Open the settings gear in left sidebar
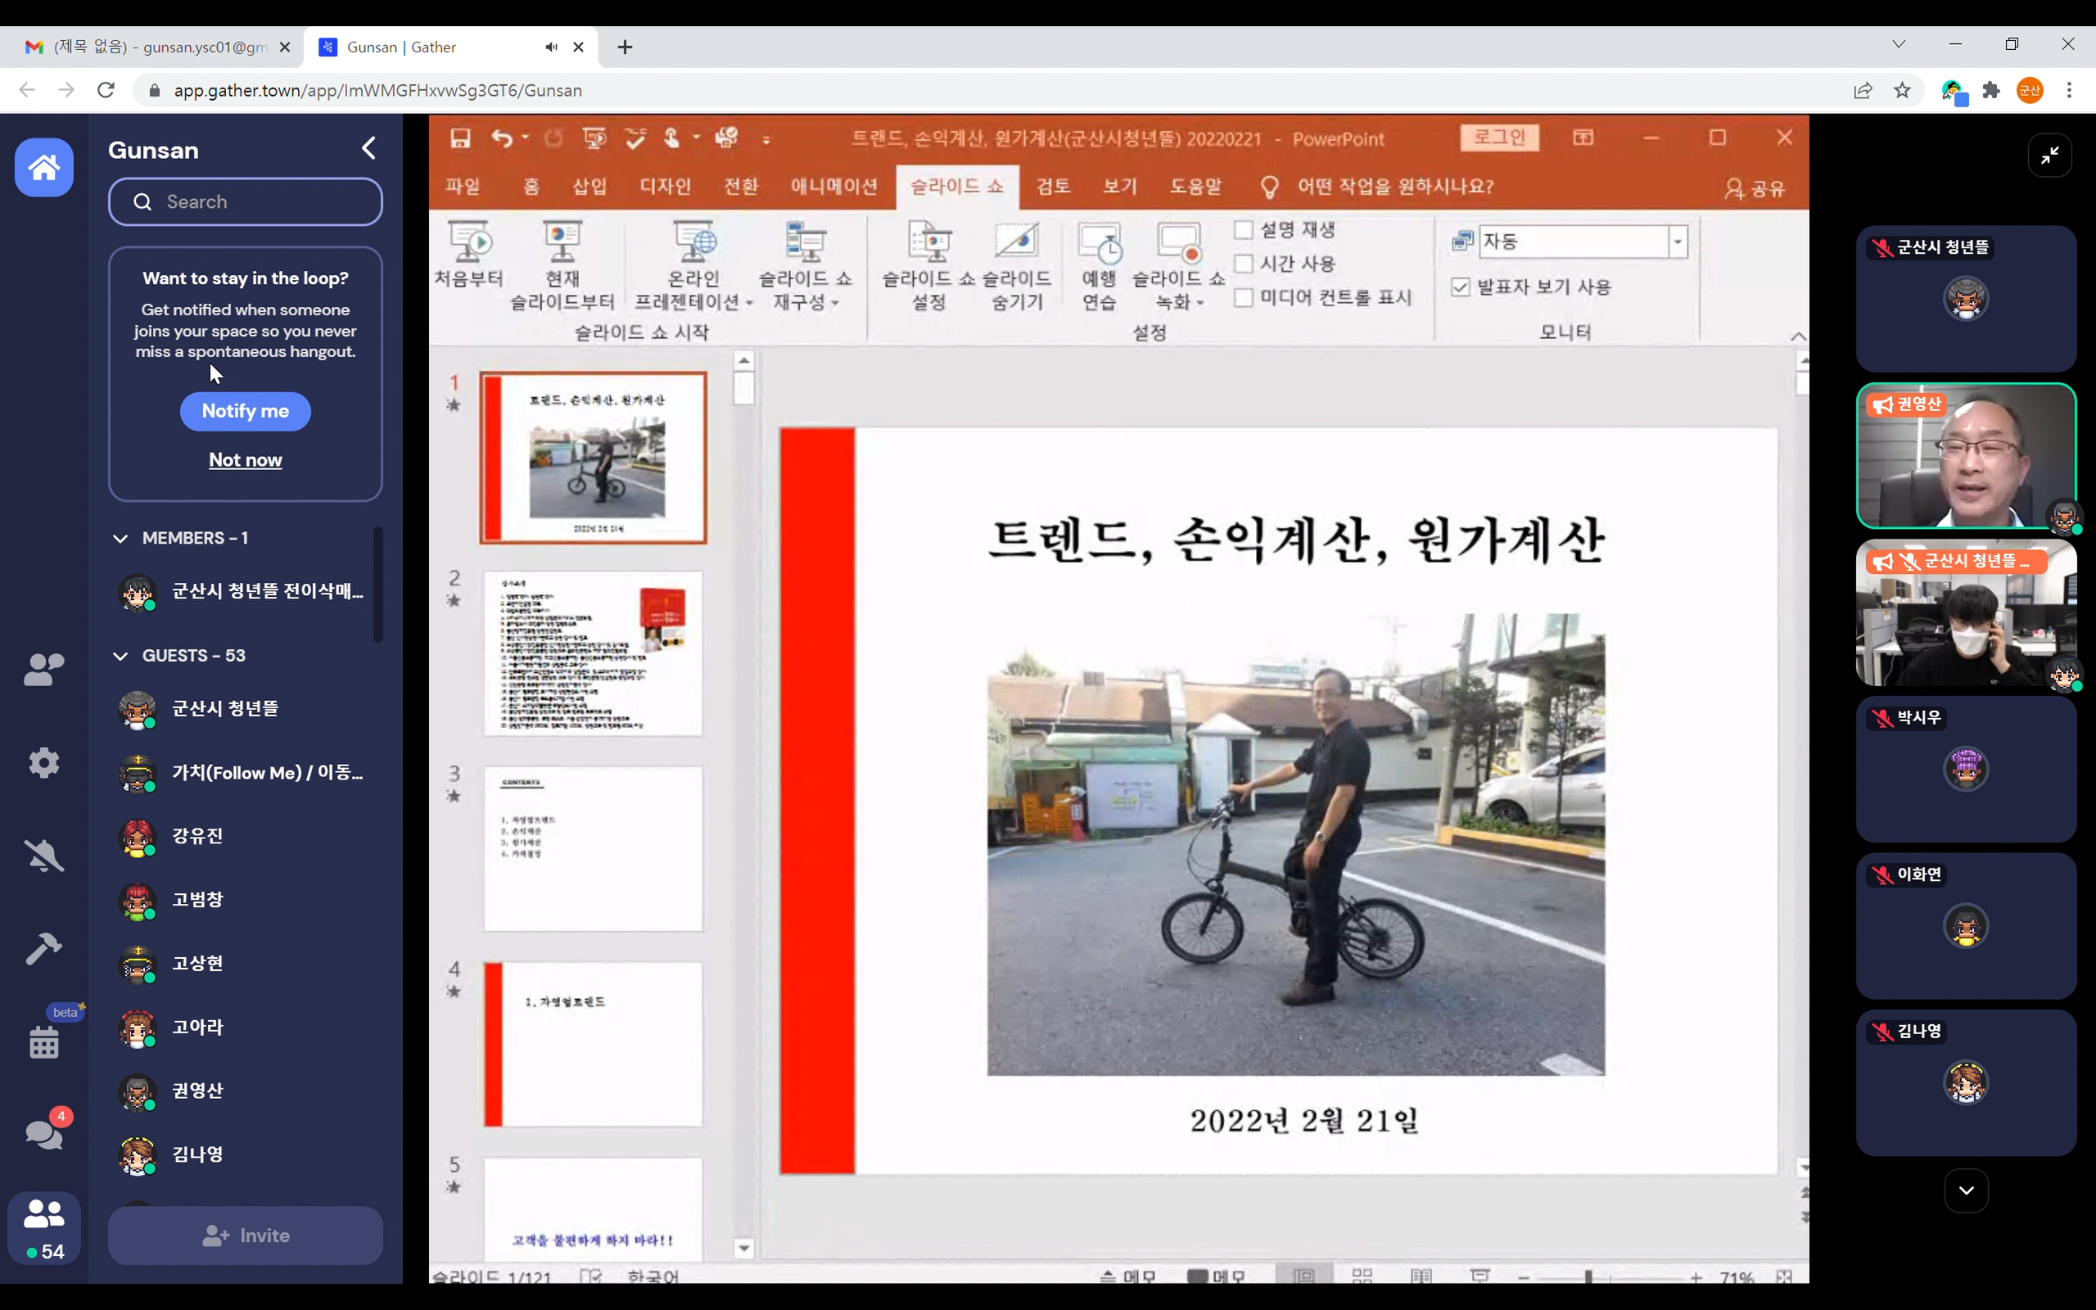The image size is (2096, 1310). (43, 763)
